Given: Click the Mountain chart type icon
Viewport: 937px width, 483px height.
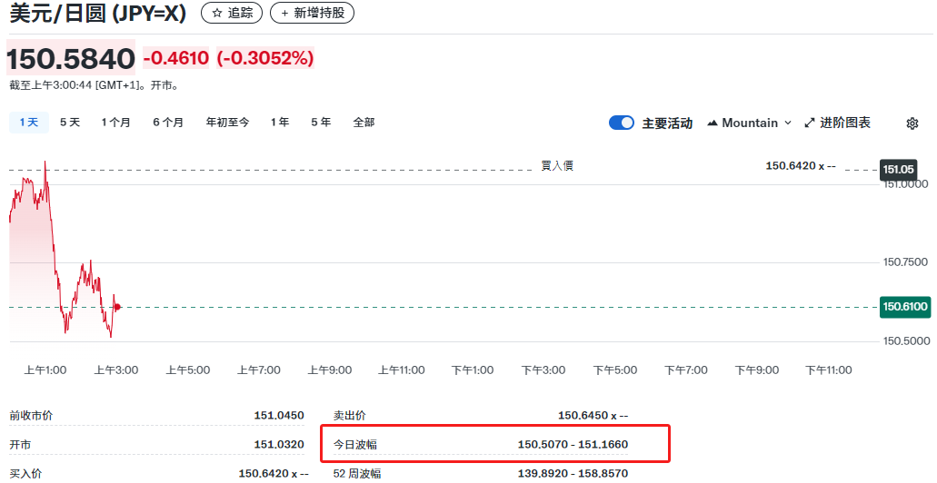Looking at the screenshot, I should (x=713, y=123).
